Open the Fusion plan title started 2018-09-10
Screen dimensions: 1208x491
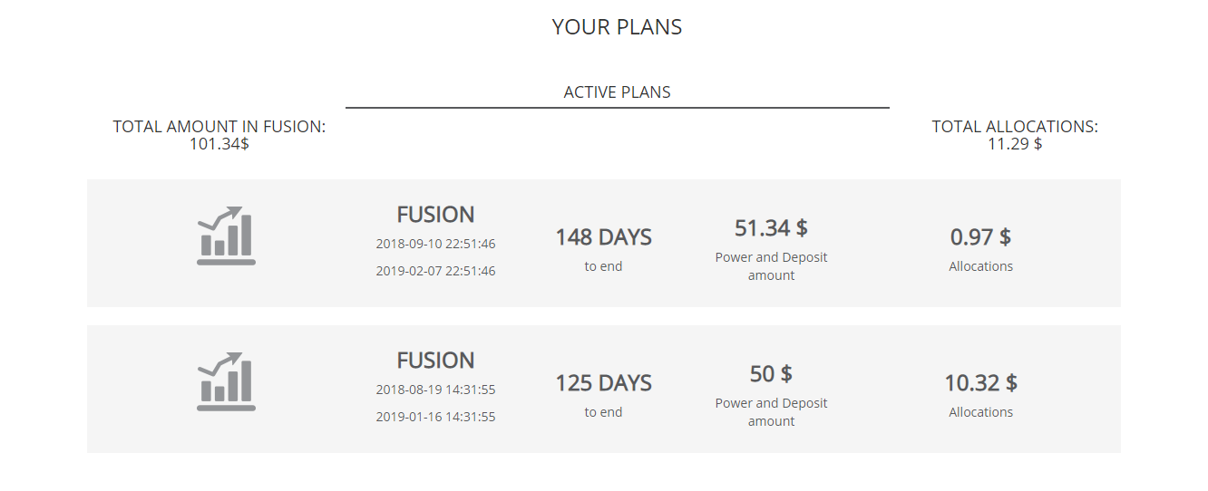coord(435,215)
